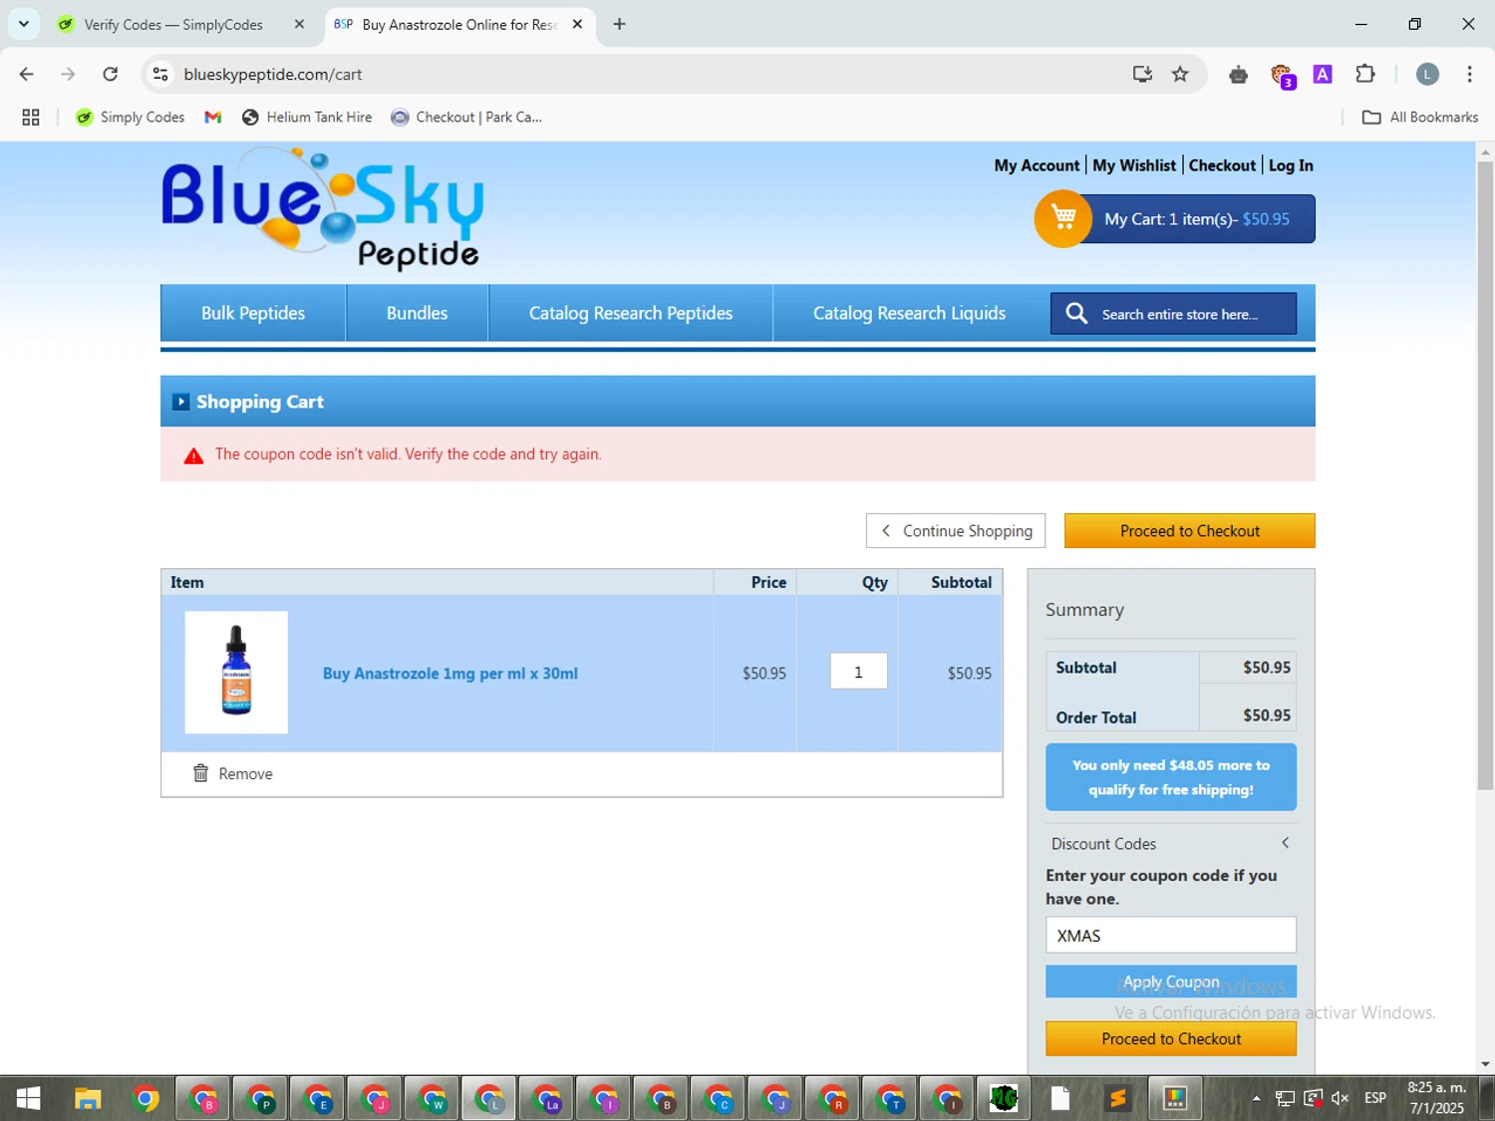The width and height of the screenshot is (1495, 1121).
Task: Open the monkey extension with badge 3
Action: (x=1282, y=76)
